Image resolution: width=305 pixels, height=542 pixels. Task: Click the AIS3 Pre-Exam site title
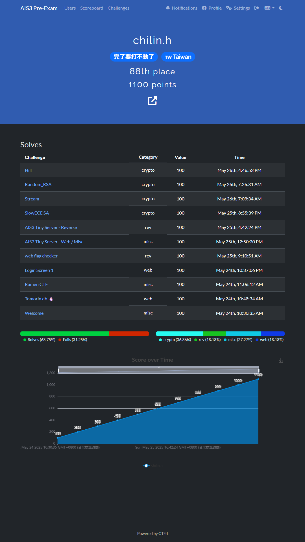(39, 8)
